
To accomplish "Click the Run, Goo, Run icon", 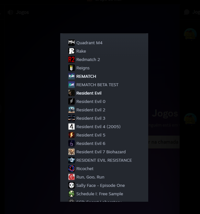I will 72,177.
